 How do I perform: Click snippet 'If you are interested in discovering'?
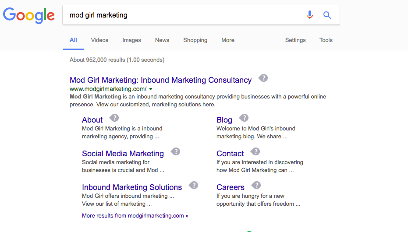pyautogui.click(x=260, y=162)
